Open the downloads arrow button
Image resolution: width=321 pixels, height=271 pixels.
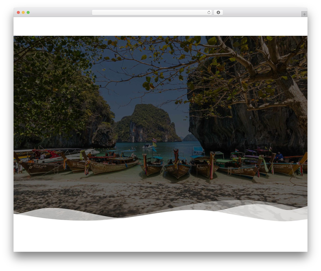218,12
